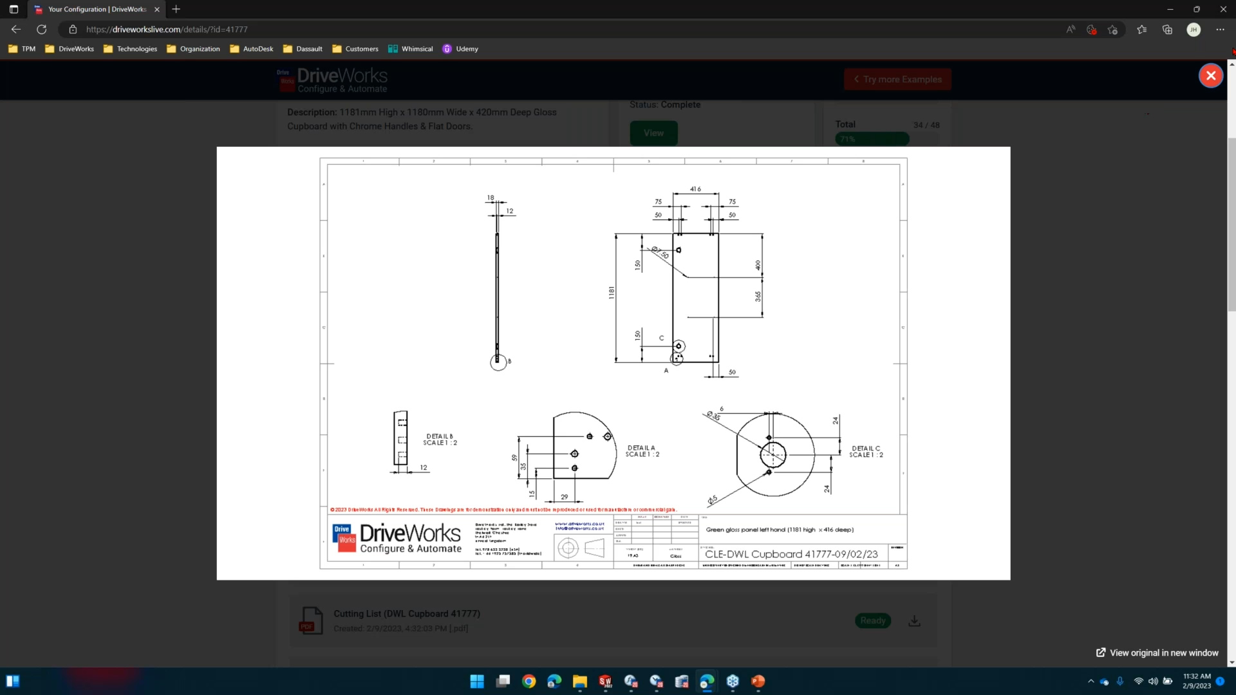1236x695 pixels.
Task: Toggle the microphone icon in the system tray
Action: [x=1121, y=681]
